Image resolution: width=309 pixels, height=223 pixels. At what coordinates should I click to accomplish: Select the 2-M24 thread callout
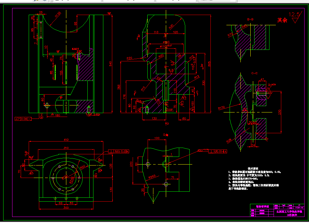272,85
